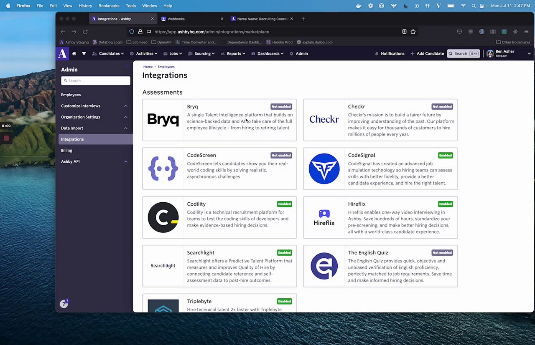Screen dimensions: 535x345
Task: Click The English Quiz title
Action: tap(368, 252)
